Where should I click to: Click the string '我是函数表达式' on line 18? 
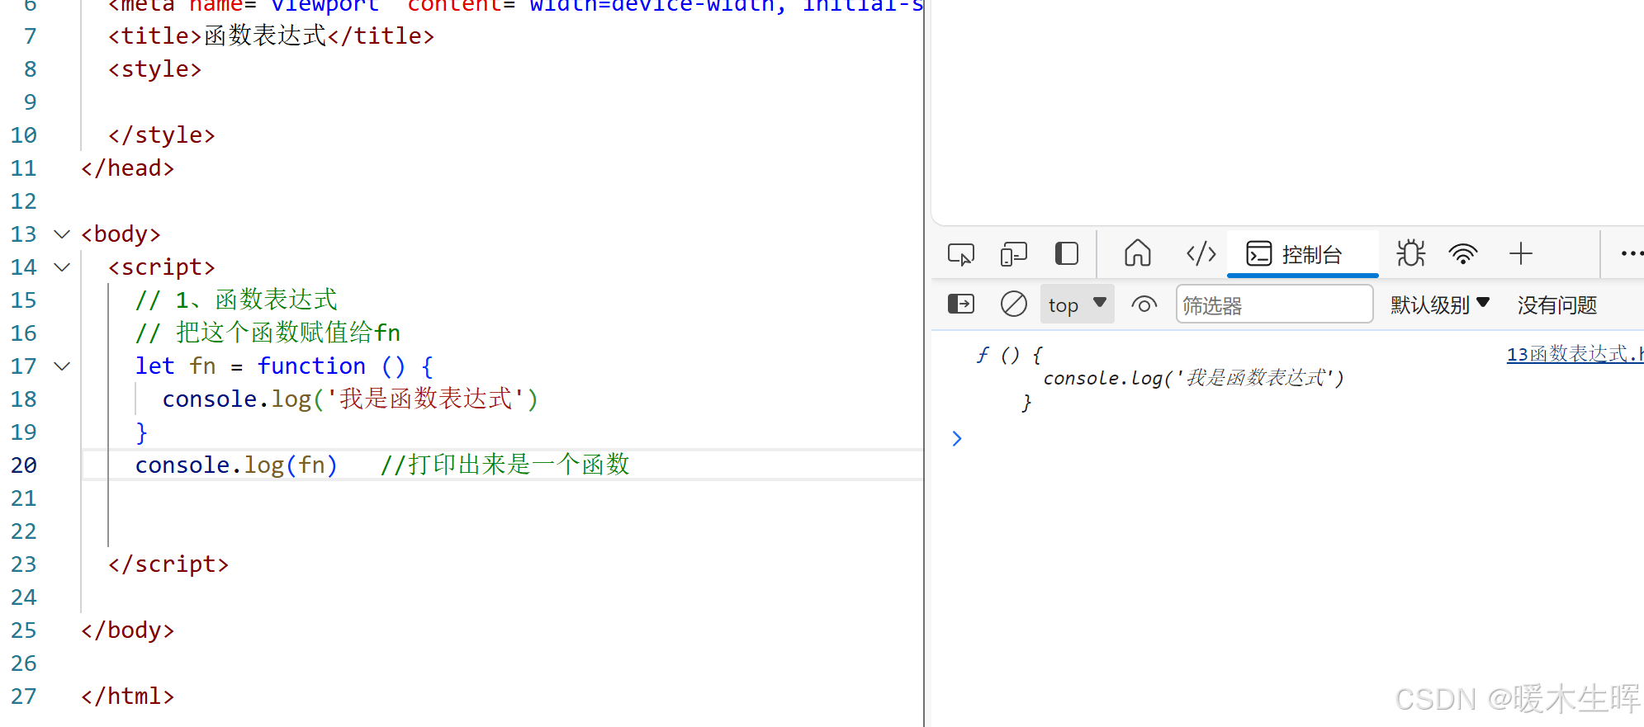tap(426, 399)
